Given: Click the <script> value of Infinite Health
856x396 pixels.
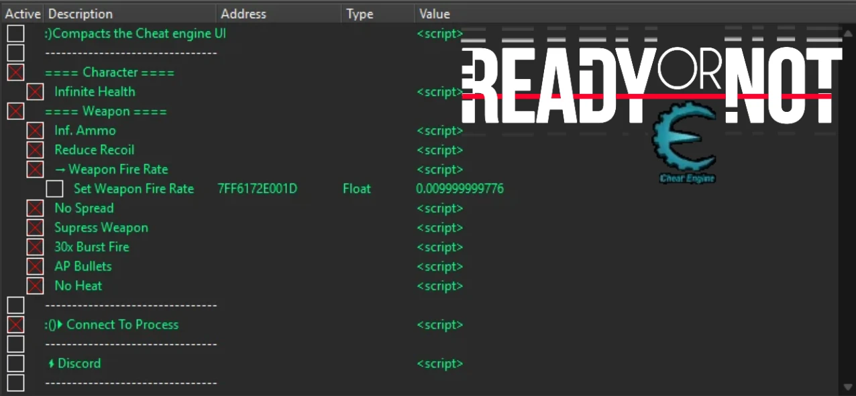Looking at the screenshot, I should point(439,92).
